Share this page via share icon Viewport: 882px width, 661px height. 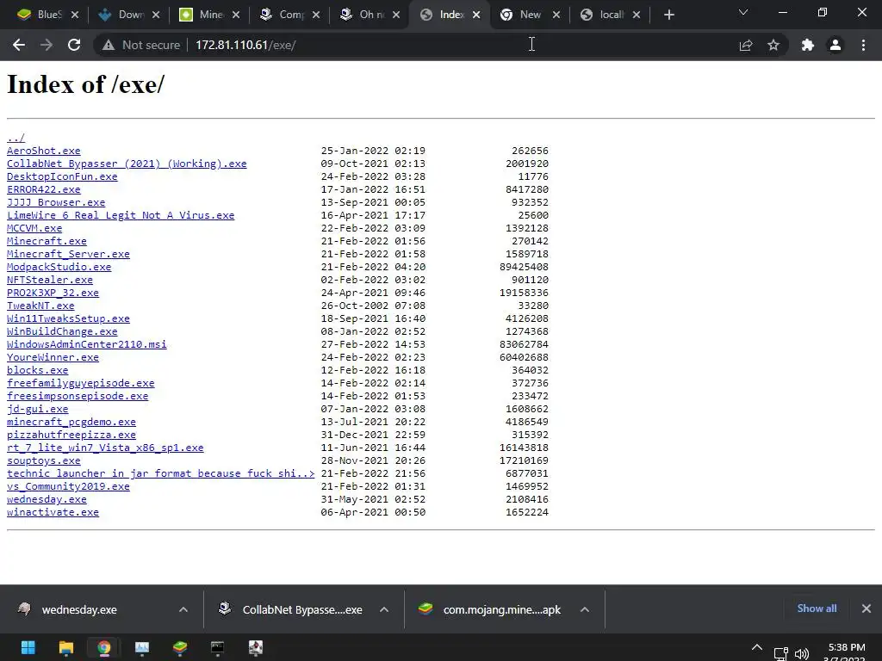coord(746,45)
